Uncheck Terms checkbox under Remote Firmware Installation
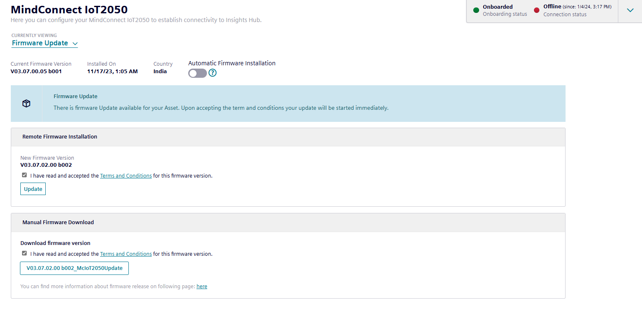642x314 pixels. 24,175
